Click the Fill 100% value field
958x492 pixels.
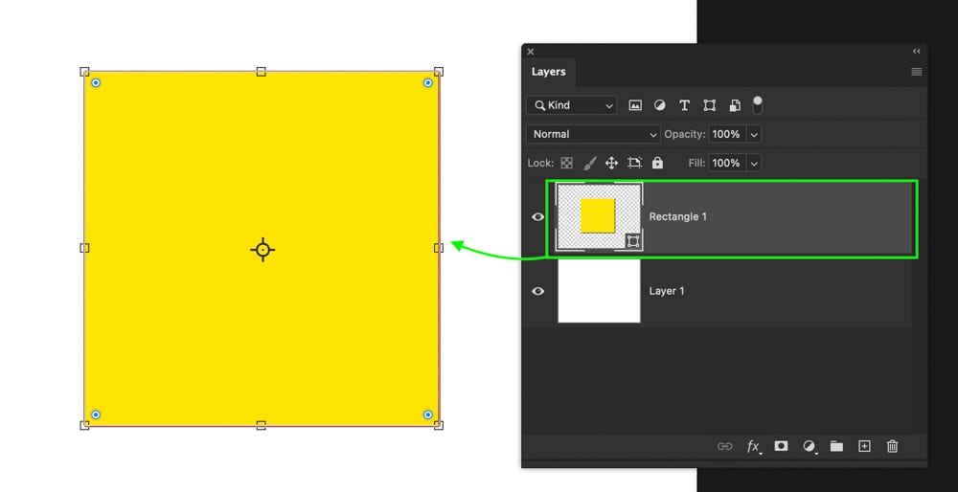[x=727, y=163]
